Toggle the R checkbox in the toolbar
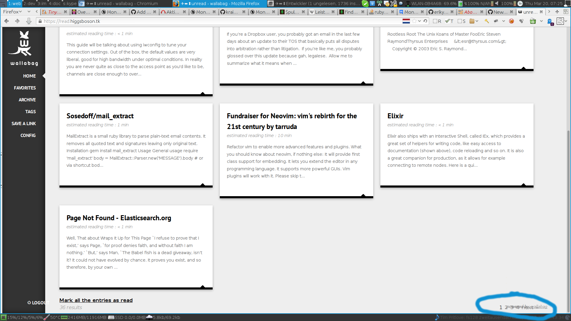The width and height of the screenshot is (571, 321). 437,21
